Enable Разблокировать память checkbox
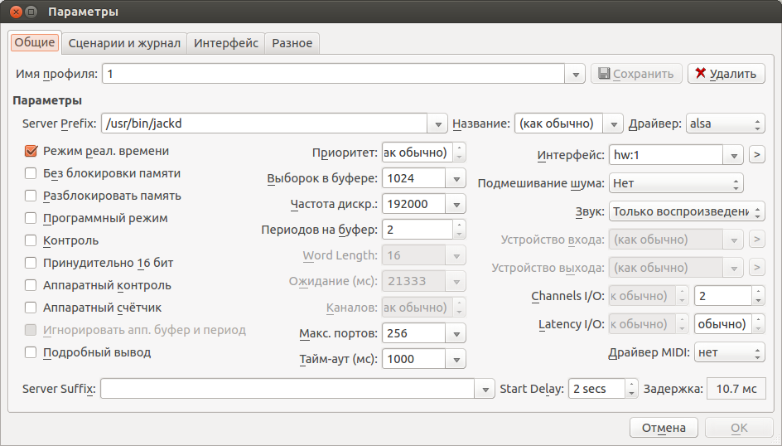 (31, 196)
